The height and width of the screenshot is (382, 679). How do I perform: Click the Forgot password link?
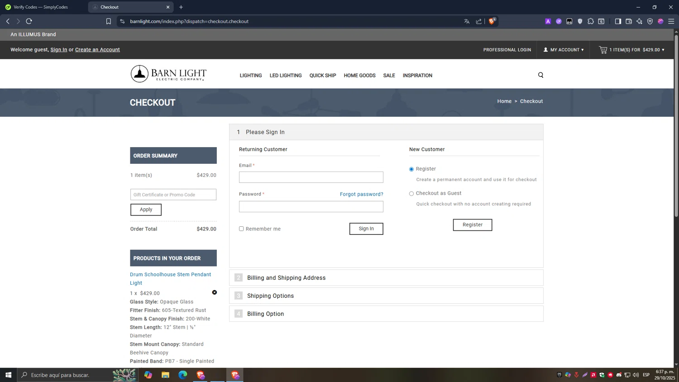[x=362, y=194]
